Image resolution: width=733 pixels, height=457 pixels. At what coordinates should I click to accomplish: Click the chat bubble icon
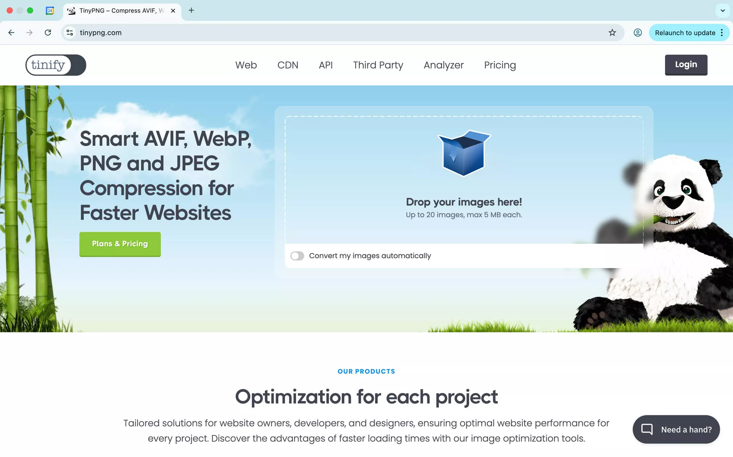[x=647, y=429]
